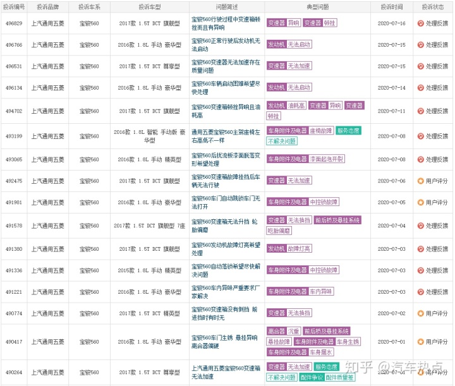Open complaint 宝骏560自动落锁希望尽快解决问题
Image resolution: width=455 pixels, height=386 pixels.
click(226, 270)
